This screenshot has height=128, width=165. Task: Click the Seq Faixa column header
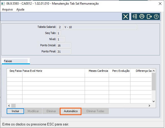coord(15,71)
